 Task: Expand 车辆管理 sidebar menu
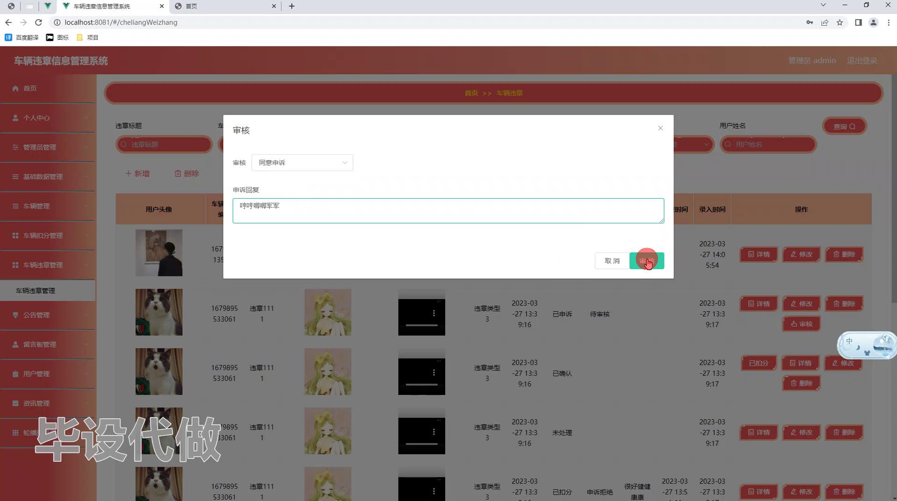(x=48, y=206)
